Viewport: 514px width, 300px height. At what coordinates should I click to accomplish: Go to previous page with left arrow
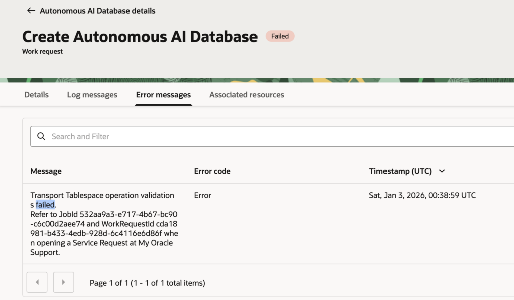pyautogui.click(x=37, y=282)
